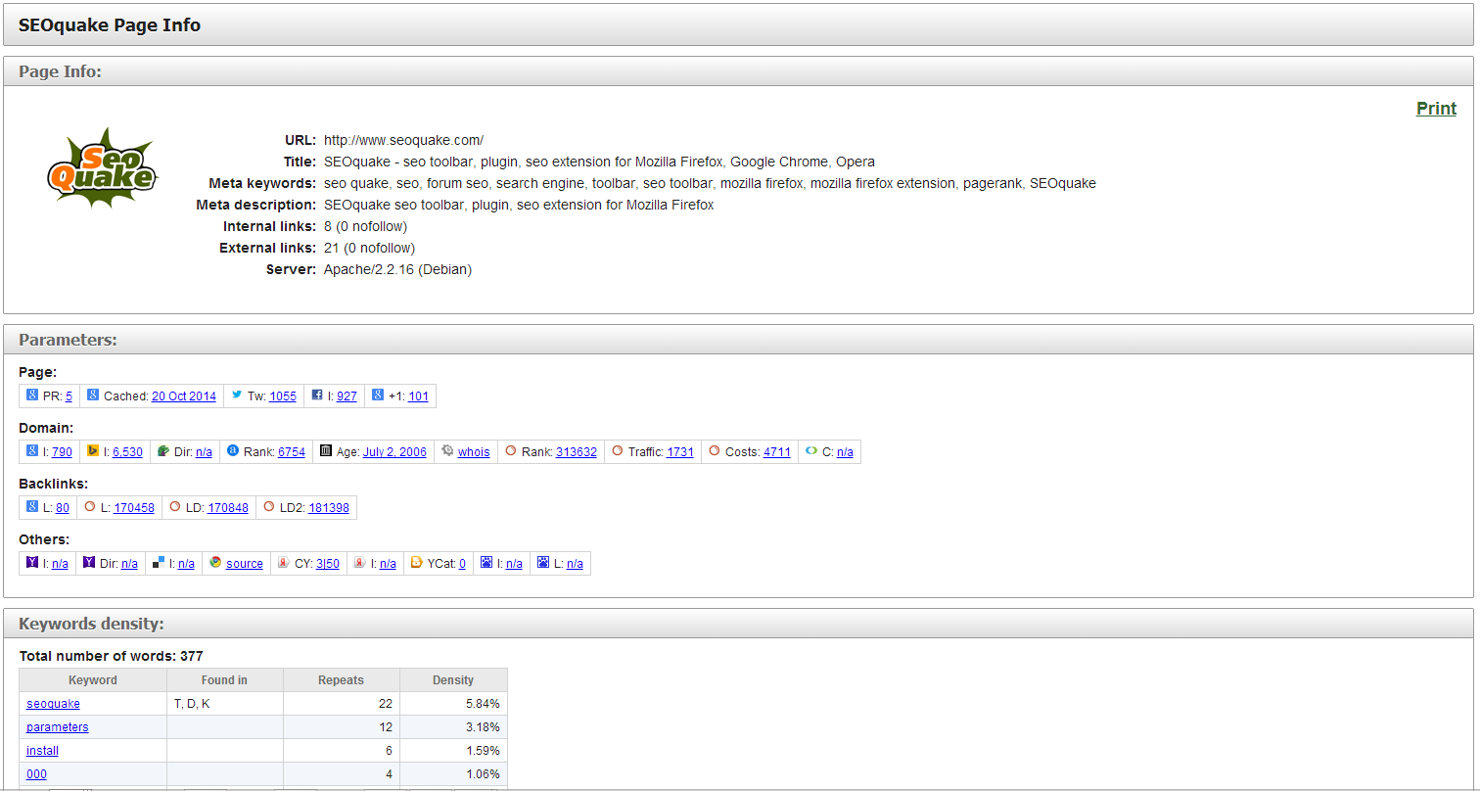Open the Traffic 1731 link
Viewport: 1480px width, 791px height.
pyautogui.click(x=680, y=452)
